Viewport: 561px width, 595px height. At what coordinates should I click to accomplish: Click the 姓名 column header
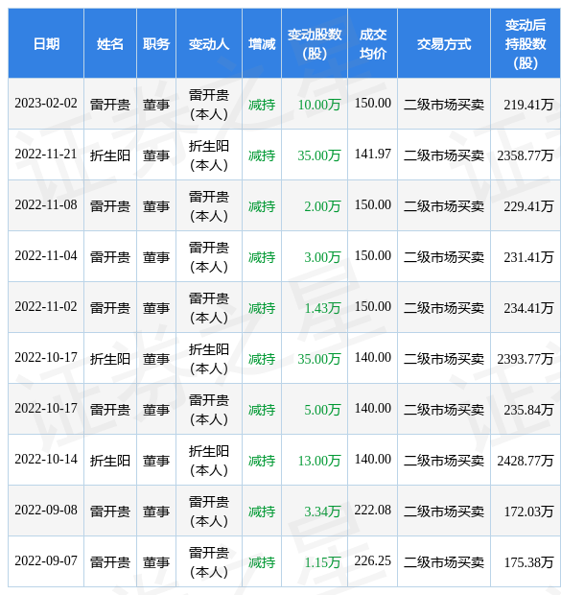pos(110,43)
